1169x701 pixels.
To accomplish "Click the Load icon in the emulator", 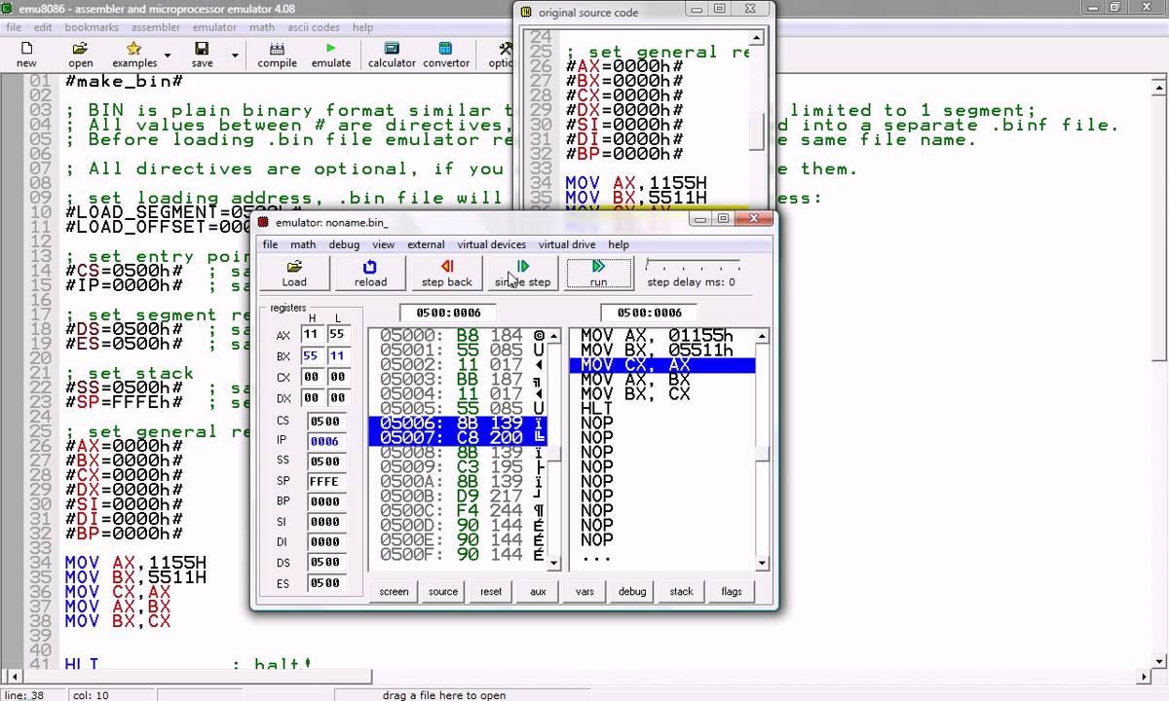I will click(x=294, y=273).
